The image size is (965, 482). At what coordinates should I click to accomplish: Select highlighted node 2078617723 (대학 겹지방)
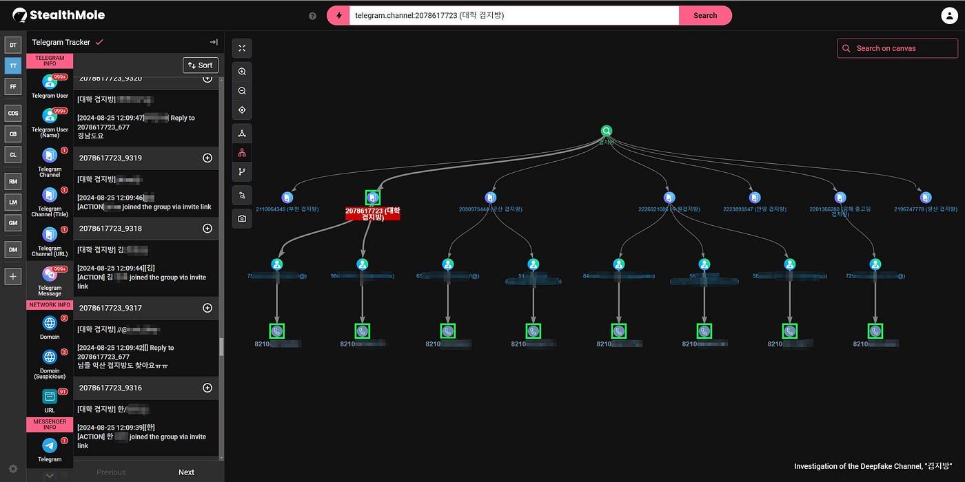click(373, 198)
